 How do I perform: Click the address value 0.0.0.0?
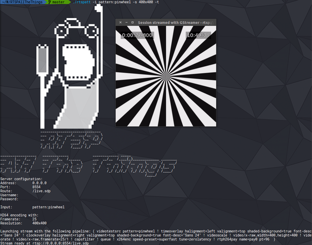pyautogui.click(x=39, y=183)
